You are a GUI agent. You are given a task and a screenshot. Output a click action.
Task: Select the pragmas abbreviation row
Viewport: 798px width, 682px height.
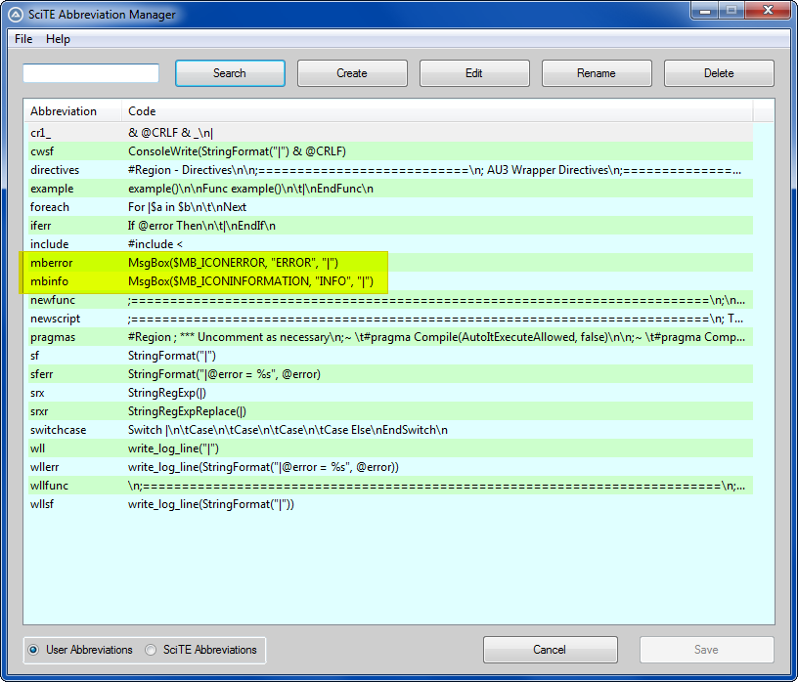(x=388, y=337)
